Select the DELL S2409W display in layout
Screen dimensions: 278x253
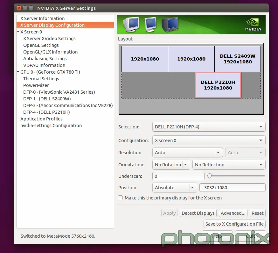point(238,59)
